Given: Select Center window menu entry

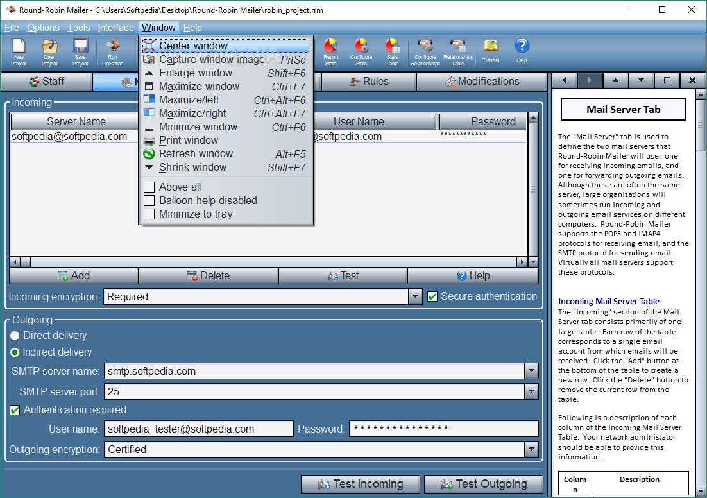Looking at the screenshot, I should [x=226, y=46].
